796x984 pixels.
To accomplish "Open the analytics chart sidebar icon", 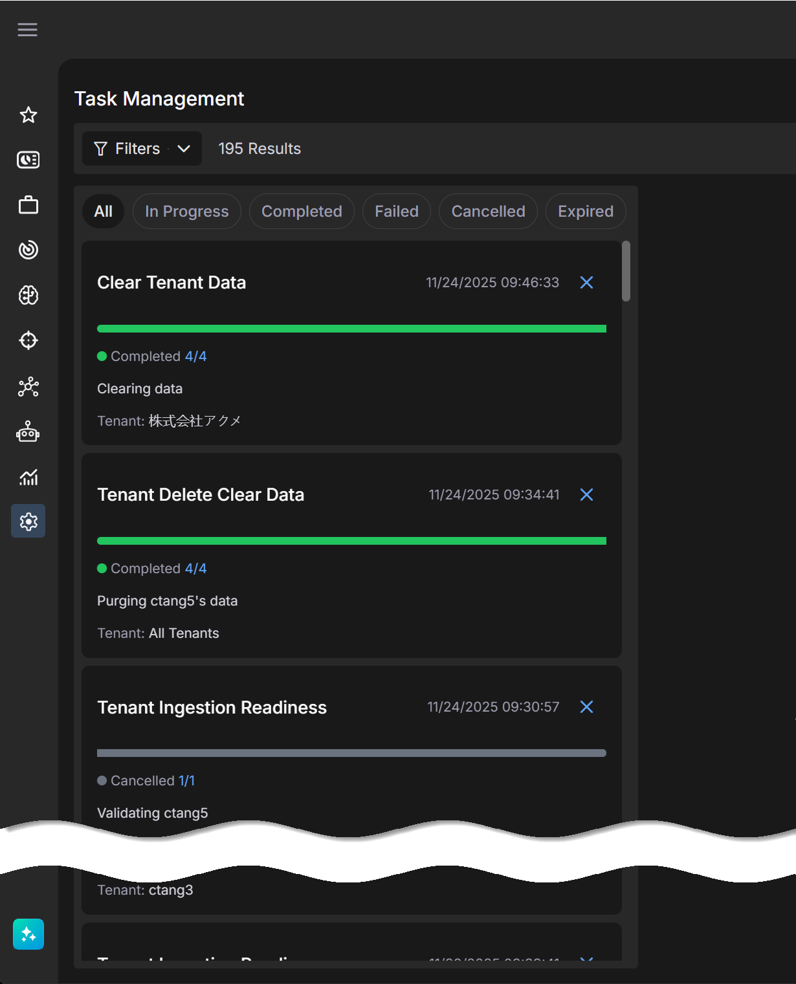I will (28, 477).
